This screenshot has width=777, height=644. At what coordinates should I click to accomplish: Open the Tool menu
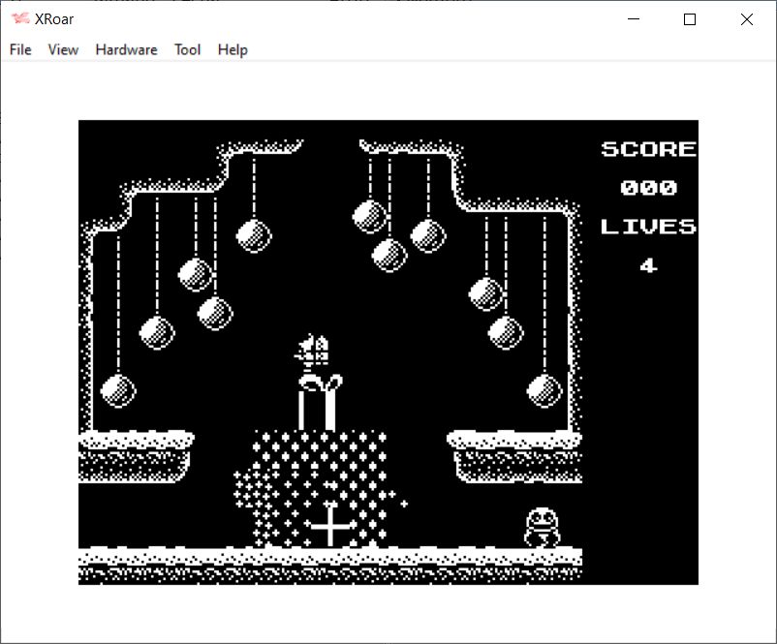[187, 49]
